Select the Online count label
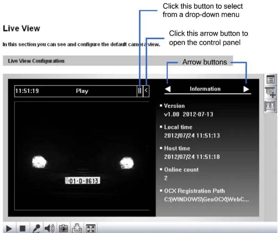This screenshot has width=278, height=233. pos(181,170)
